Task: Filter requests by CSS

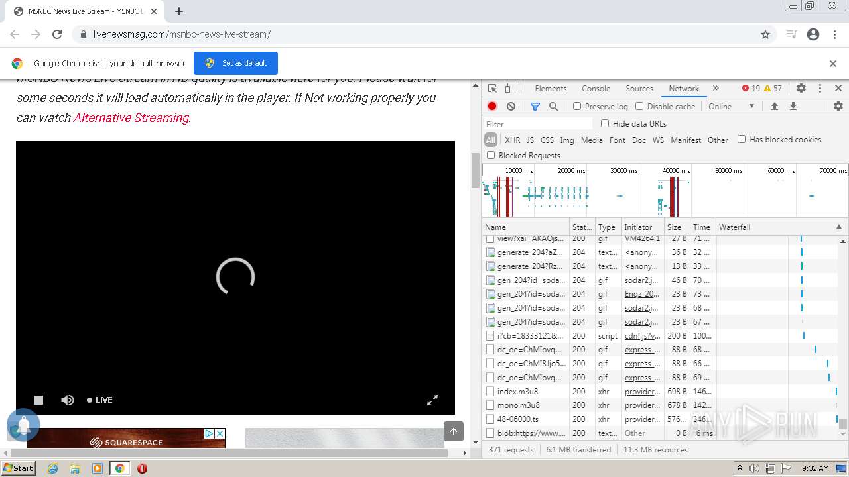Action: click(x=547, y=140)
